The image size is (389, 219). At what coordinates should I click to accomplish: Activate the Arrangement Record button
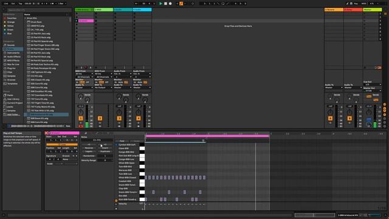(x=170, y=4)
